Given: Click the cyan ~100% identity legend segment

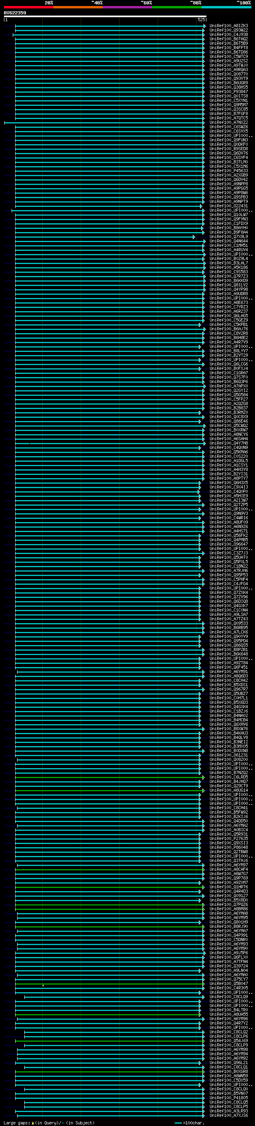Looking at the screenshot, I should (226, 7).
